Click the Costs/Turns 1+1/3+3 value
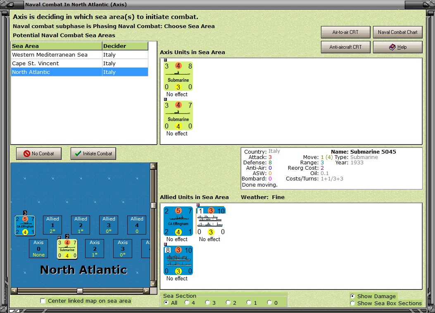Image resolution: width=435 pixels, height=313 pixels. [x=332, y=179]
